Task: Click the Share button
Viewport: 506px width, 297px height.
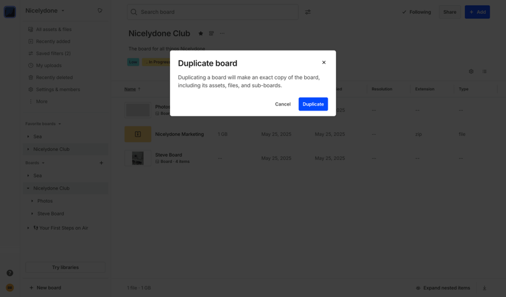Action: [450, 12]
